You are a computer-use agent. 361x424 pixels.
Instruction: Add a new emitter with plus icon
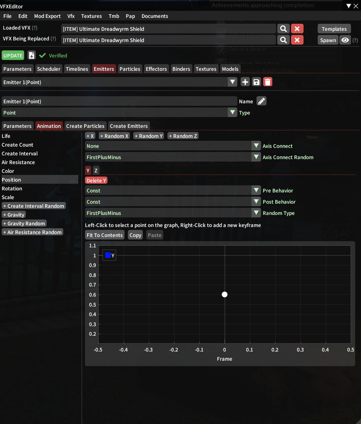[245, 82]
